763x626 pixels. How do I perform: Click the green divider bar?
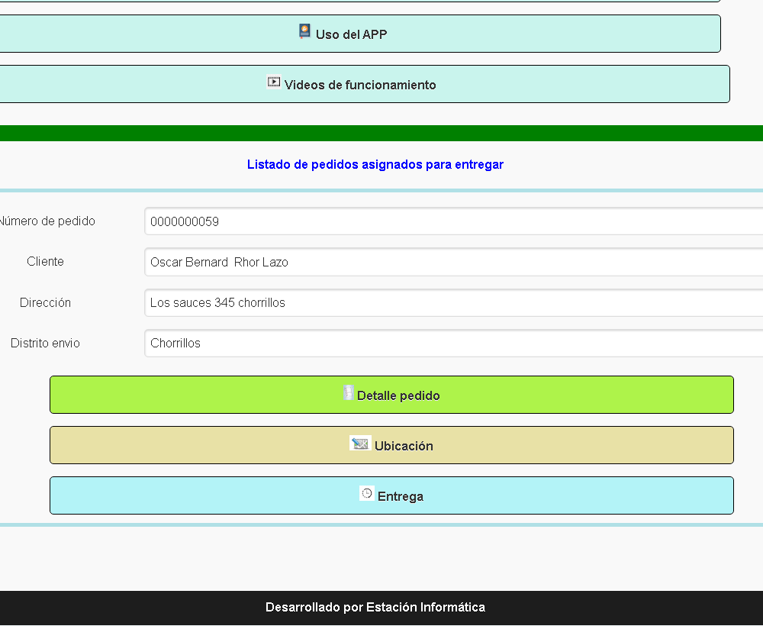tap(381, 134)
